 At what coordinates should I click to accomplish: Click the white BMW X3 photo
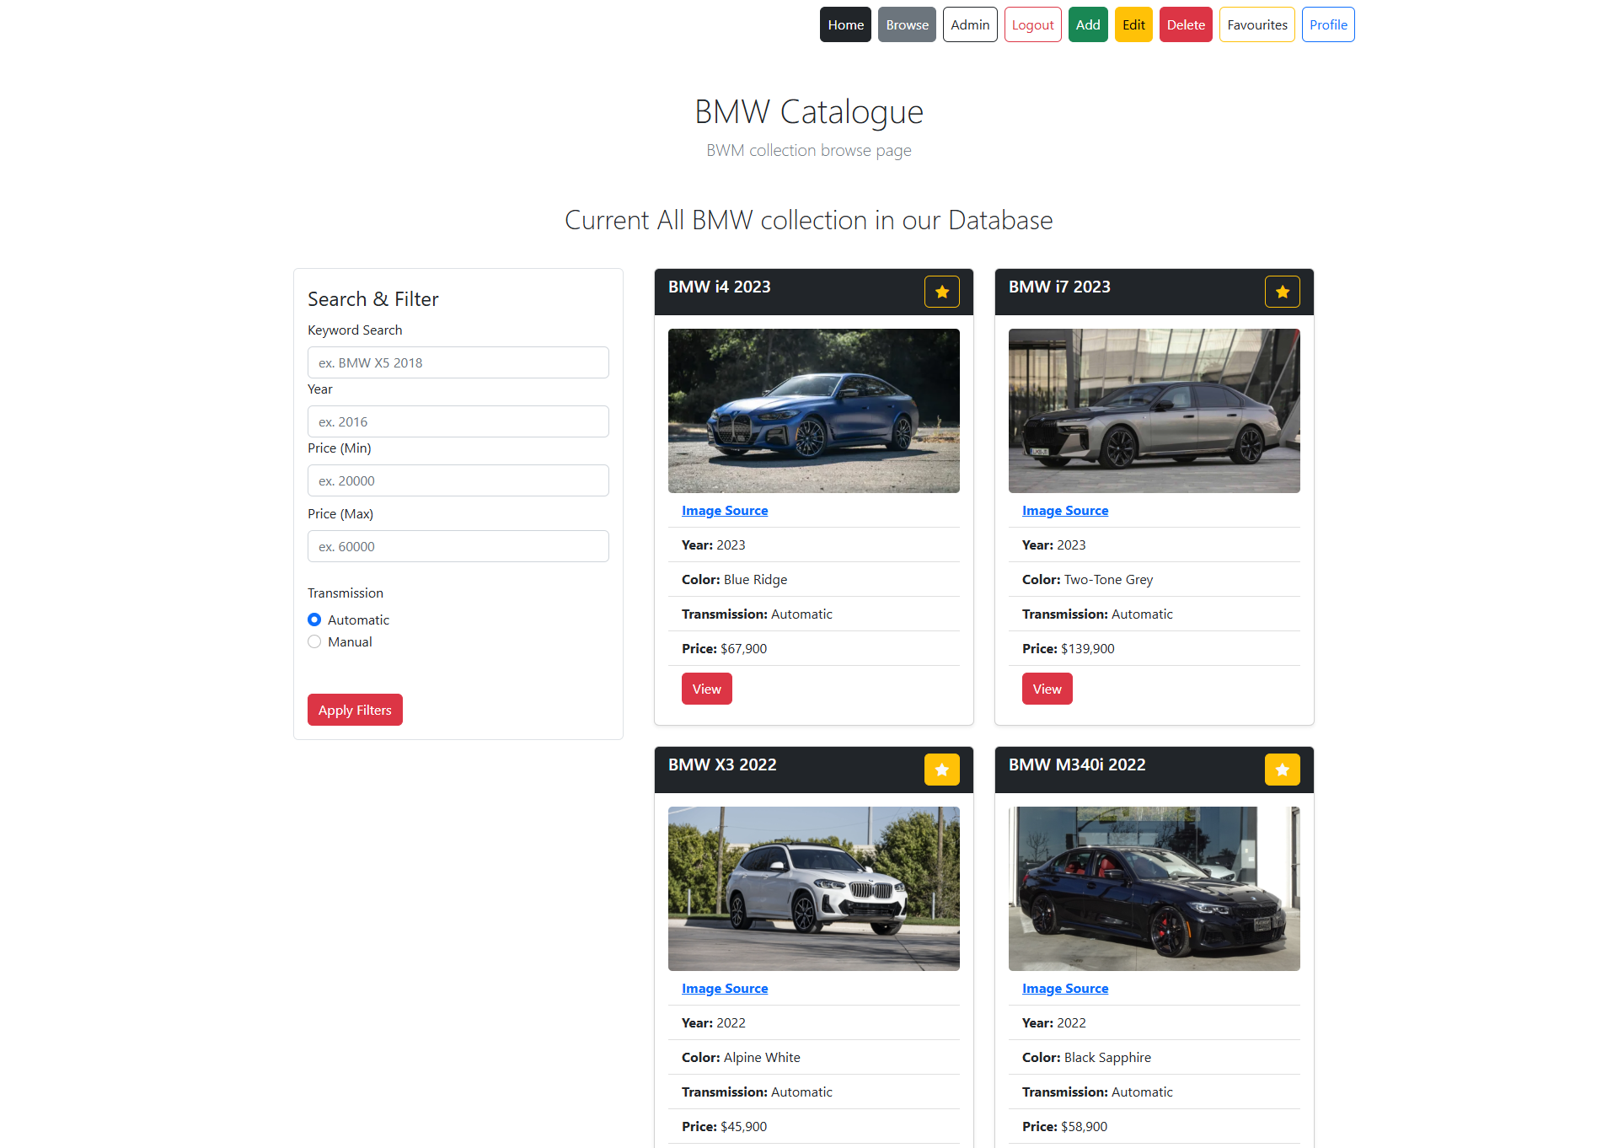[814, 888]
